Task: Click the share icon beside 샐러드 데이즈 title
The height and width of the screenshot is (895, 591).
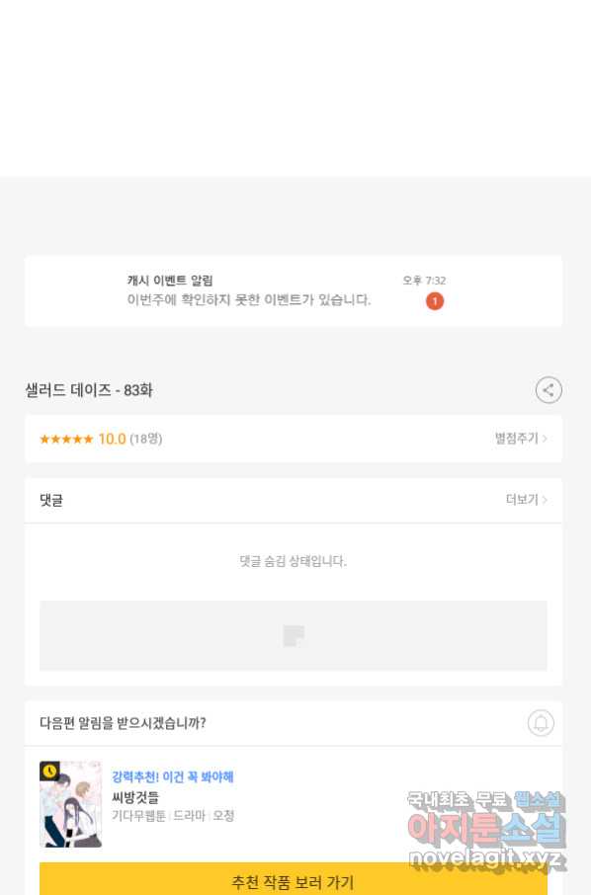Action: (549, 390)
